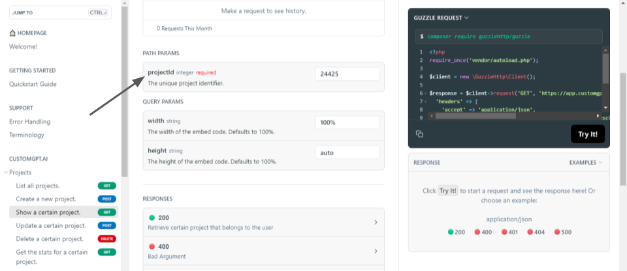The width and height of the screenshot is (627, 271).
Task: Click the QUERY PARAMS heading
Action: pos(163,102)
